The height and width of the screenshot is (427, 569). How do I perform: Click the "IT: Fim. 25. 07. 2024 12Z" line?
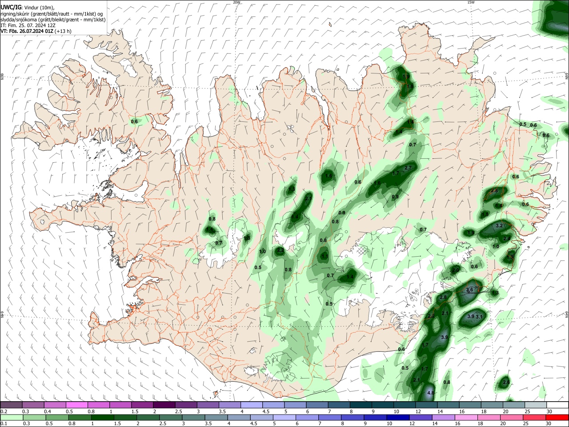pos(28,25)
